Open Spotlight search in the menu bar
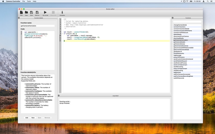 208,1
